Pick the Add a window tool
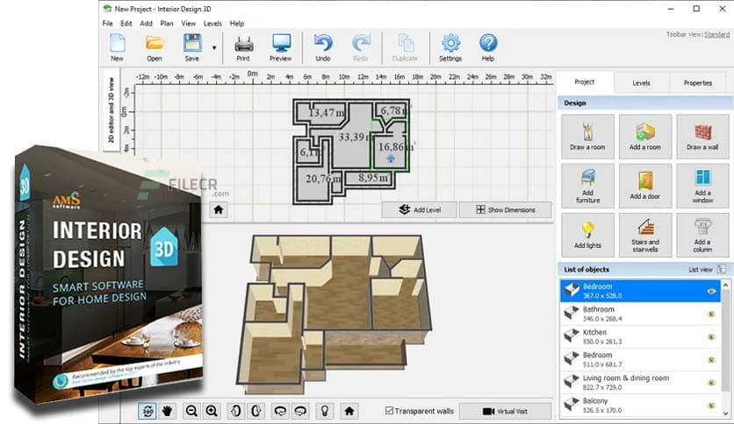Screen dimensions: 734x424 [702, 186]
